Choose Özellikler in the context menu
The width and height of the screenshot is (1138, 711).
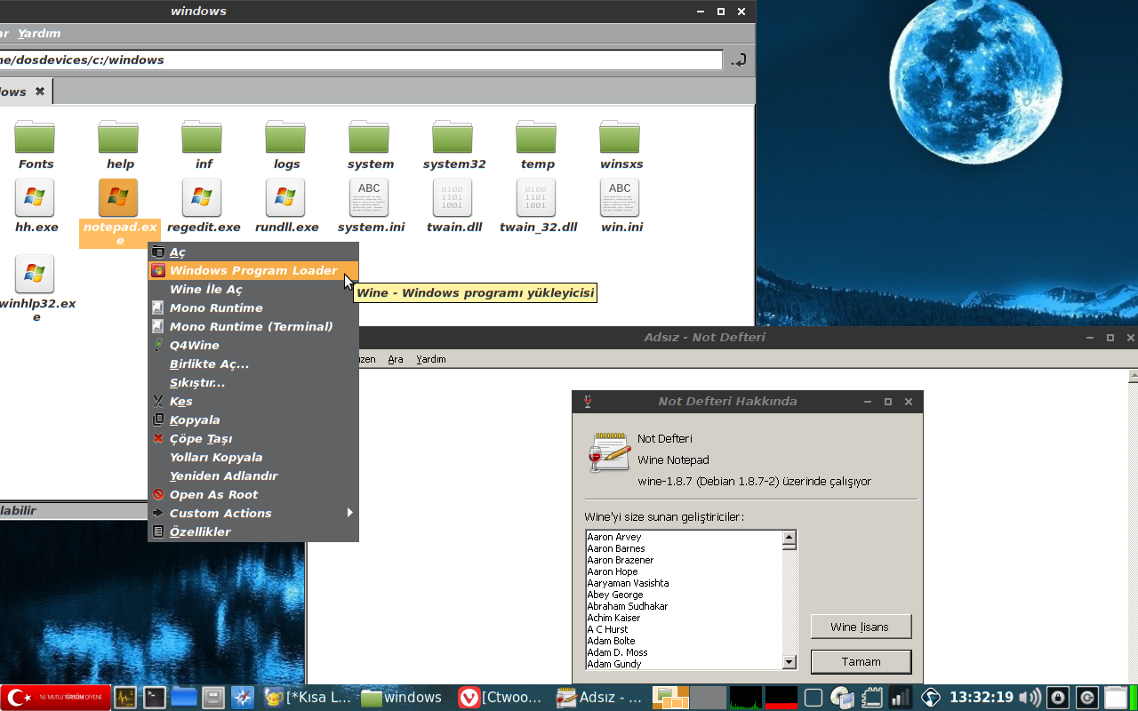pyautogui.click(x=253, y=531)
